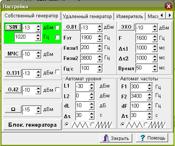Increase the Fизм2 3800 Гц spinner
Screen dimensions: 175x146
pyautogui.click(x=99, y=56)
